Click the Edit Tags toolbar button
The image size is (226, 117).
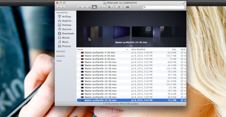tap(127, 7)
